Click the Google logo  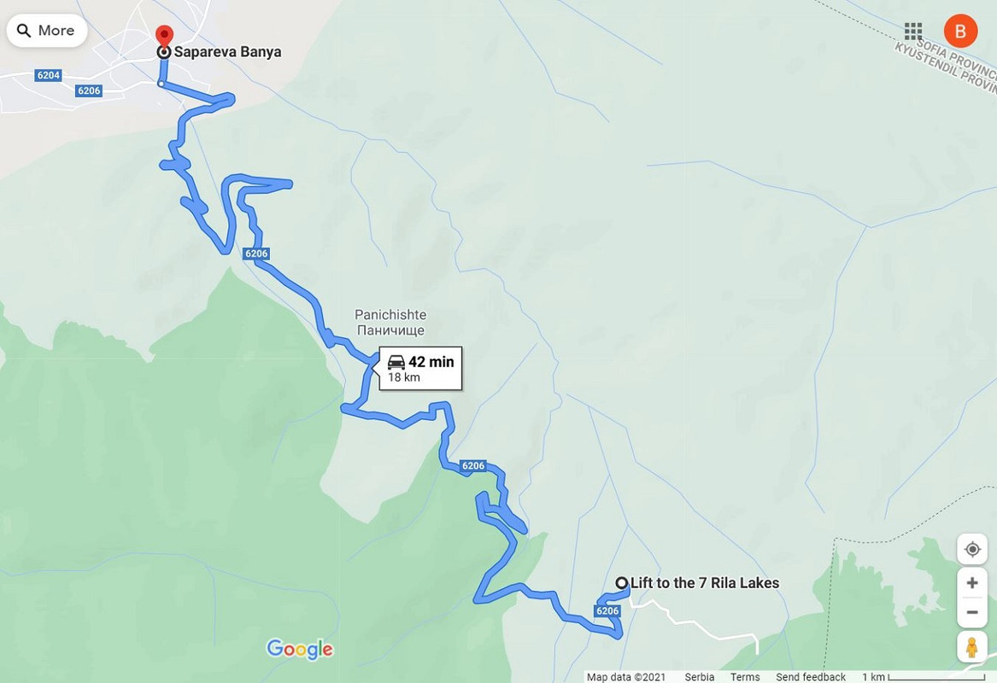300,649
